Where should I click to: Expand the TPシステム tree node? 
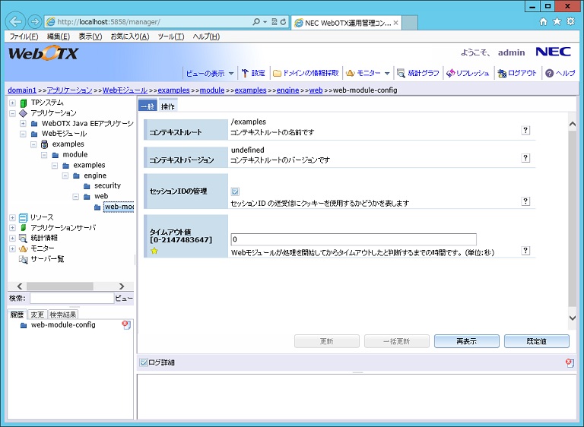pos(12,103)
